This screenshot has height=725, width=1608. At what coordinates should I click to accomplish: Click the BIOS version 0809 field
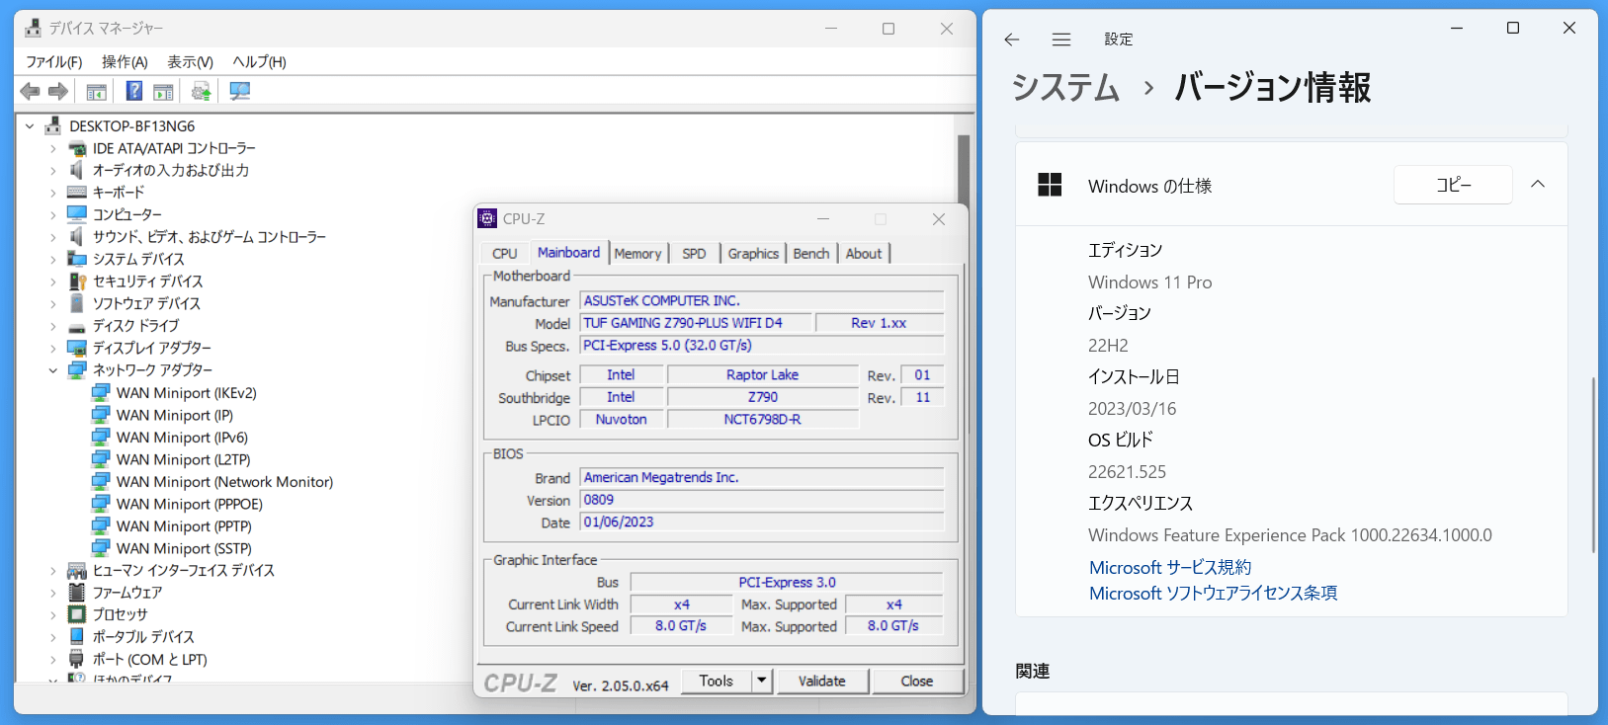(762, 500)
